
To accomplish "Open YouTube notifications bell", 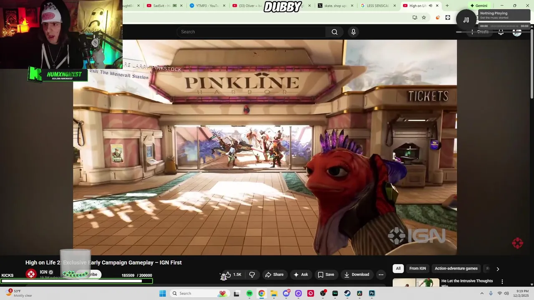I will (501, 32).
